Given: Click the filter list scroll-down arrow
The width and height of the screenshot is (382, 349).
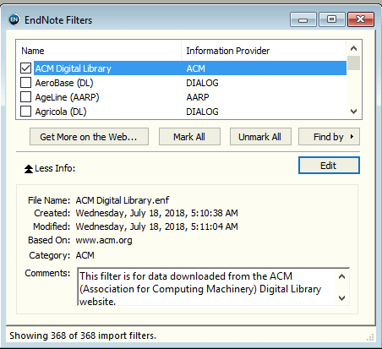Looking at the screenshot, I should (353, 112).
